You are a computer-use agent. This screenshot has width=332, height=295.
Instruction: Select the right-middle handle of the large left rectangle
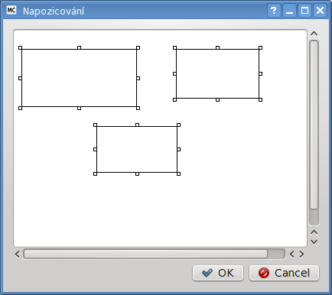click(x=138, y=78)
